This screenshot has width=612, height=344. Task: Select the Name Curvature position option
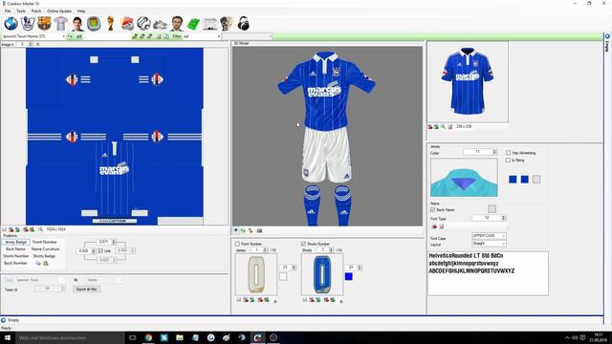pos(45,248)
